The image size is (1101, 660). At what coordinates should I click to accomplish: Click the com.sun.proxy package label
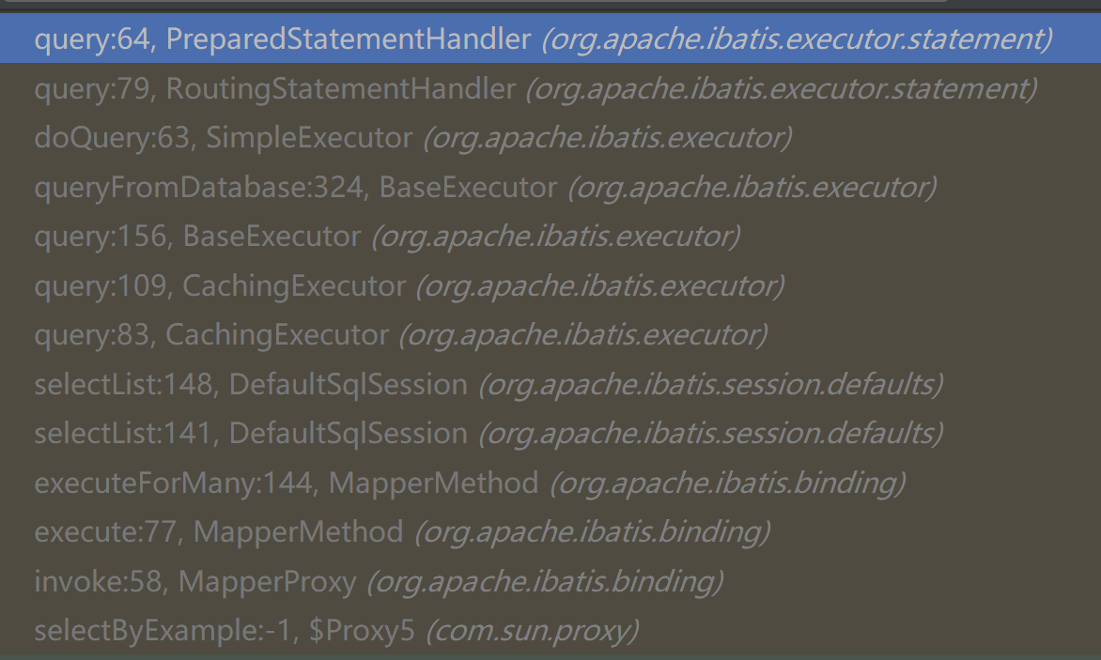click(532, 630)
